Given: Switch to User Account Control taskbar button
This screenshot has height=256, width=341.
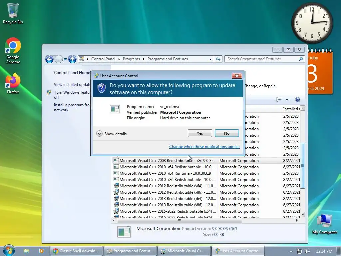Looking at the screenshot, I should (238, 251).
